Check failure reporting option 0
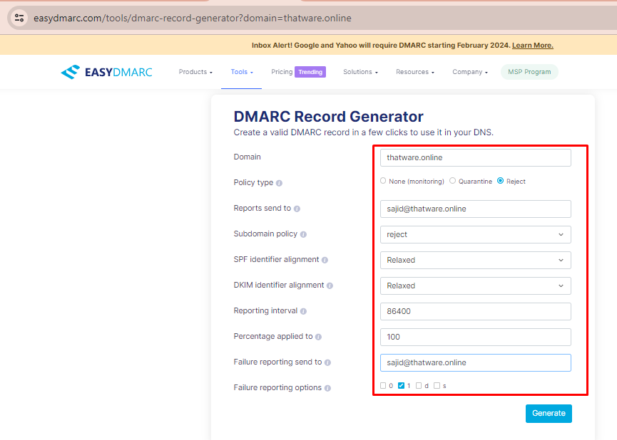The height and width of the screenshot is (440, 617). pyautogui.click(x=383, y=385)
